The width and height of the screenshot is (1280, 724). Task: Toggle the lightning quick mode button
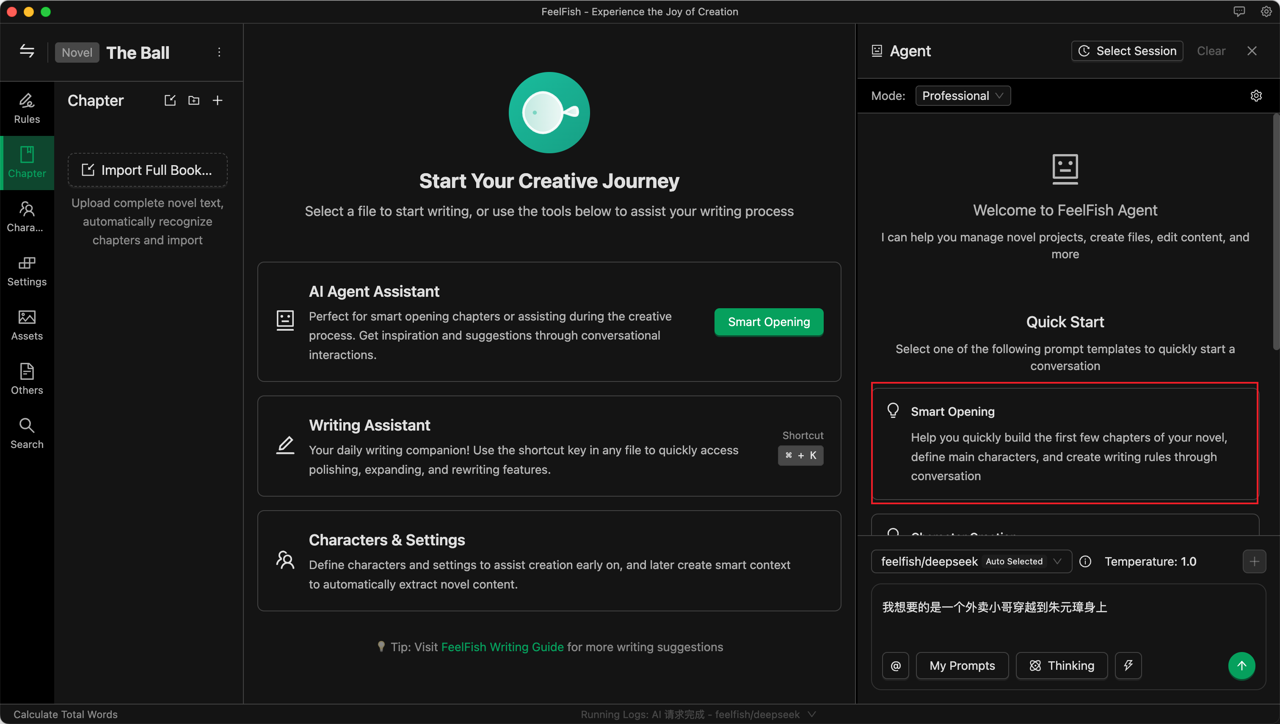tap(1128, 665)
